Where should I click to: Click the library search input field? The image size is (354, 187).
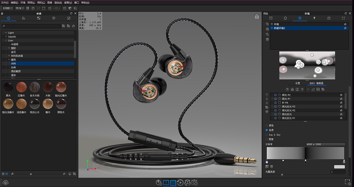pos(31,26)
